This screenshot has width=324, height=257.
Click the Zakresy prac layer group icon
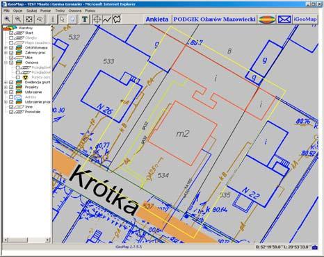click(19, 53)
